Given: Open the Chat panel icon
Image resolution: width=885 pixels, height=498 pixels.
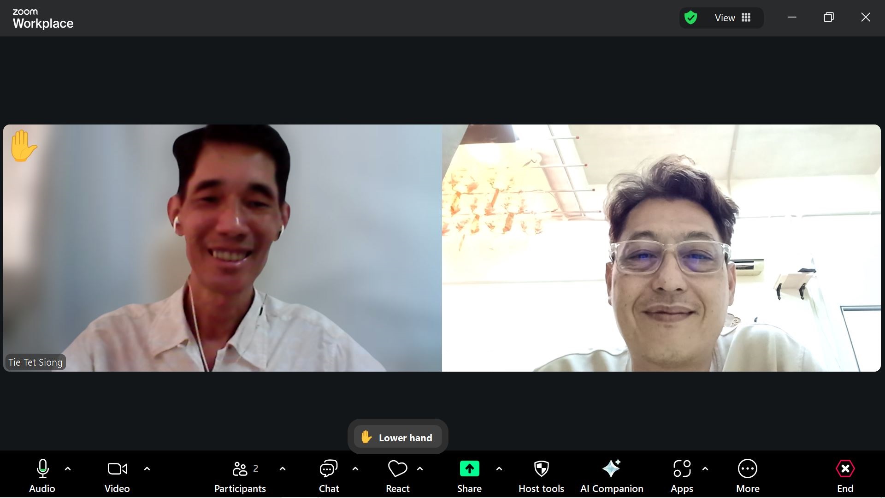Looking at the screenshot, I should click(x=329, y=469).
